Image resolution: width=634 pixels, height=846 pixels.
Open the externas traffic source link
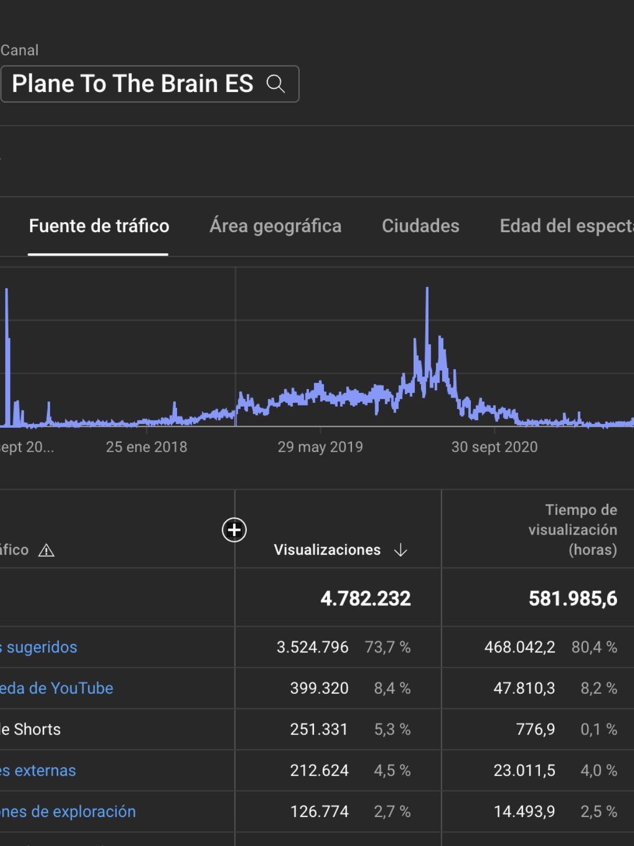(x=39, y=771)
